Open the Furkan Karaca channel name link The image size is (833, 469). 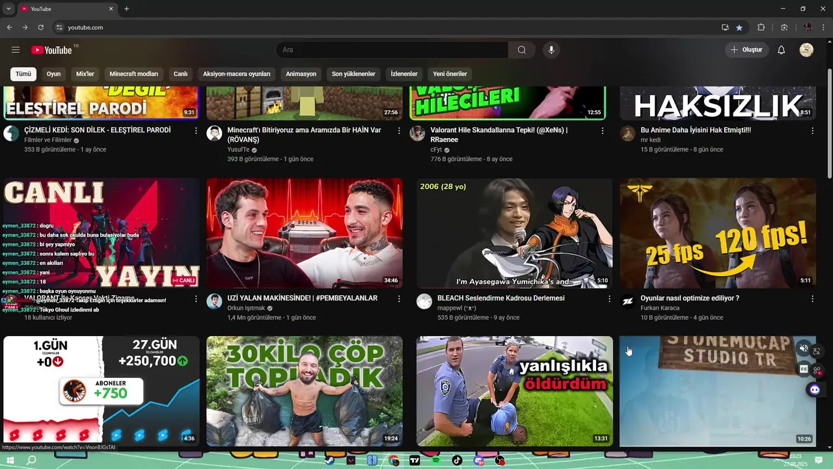click(660, 308)
